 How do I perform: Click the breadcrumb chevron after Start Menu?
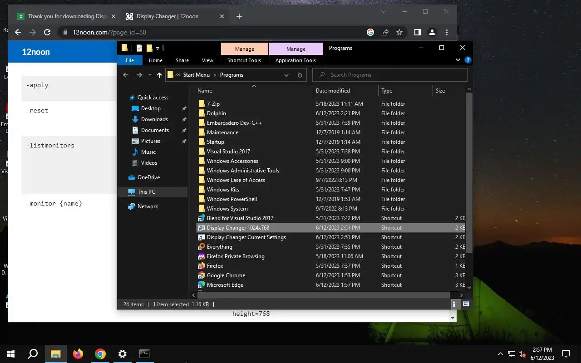click(x=215, y=75)
